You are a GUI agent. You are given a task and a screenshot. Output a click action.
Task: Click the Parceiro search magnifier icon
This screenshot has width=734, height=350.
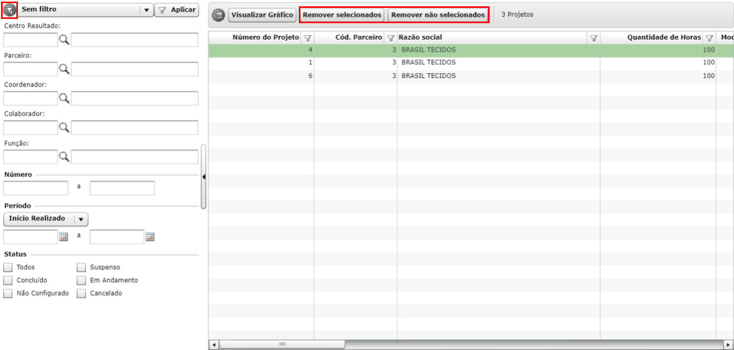click(x=64, y=69)
